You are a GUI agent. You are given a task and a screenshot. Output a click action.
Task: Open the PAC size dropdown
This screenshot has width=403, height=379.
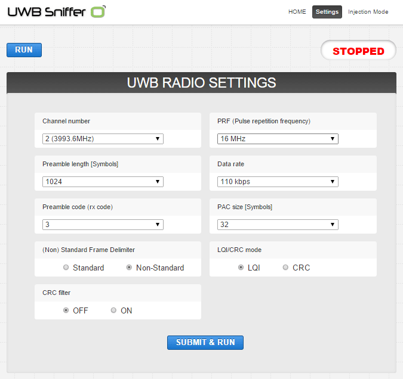pyautogui.click(x=278, y=225)
